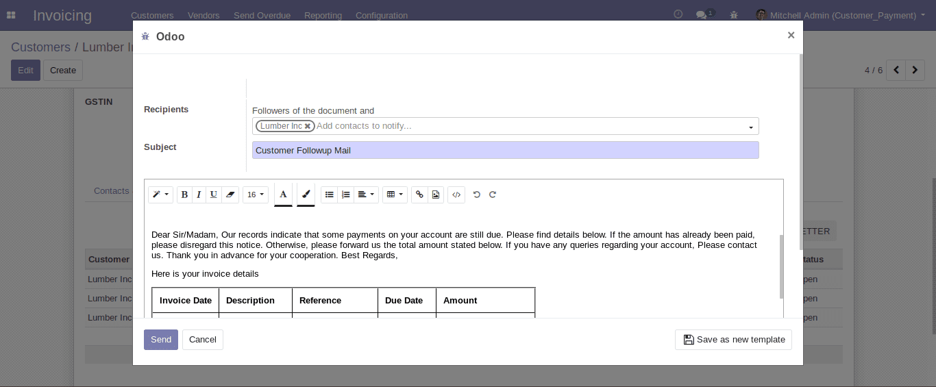936x387 pixels.
Task: Click the Subject input field
Action: click(x=505, y=150)
